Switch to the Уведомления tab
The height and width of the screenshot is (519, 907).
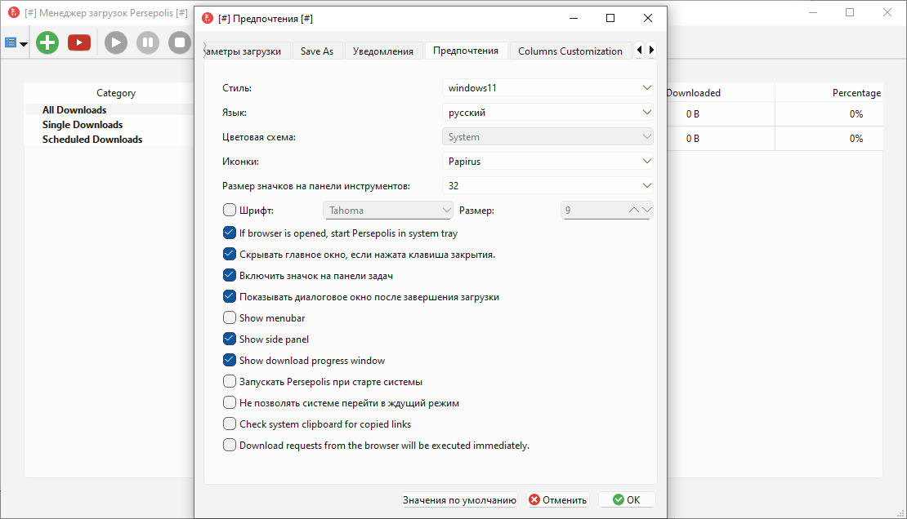[x=383, y=51]
